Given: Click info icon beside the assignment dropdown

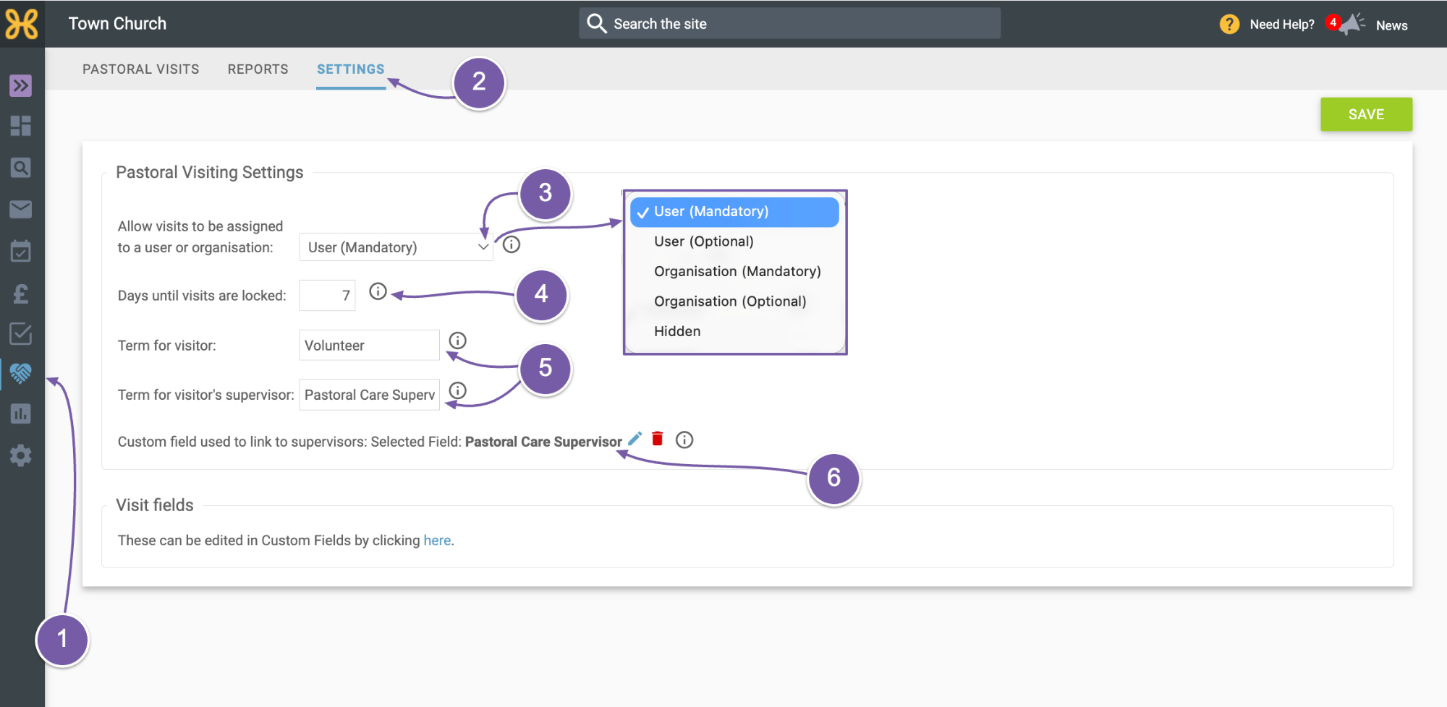Looking at the screenshot, I should [x=512, y=244].
